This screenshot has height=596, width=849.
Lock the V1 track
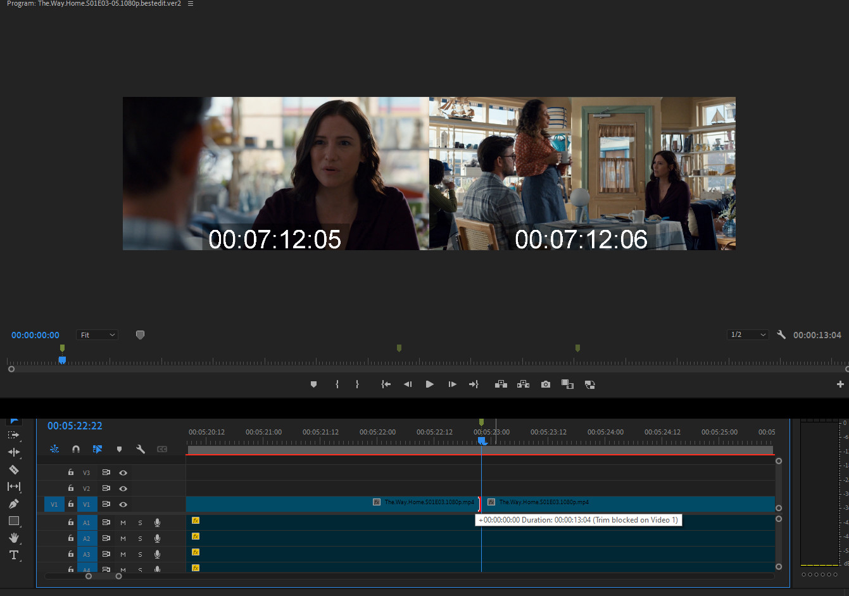(71, 504)
